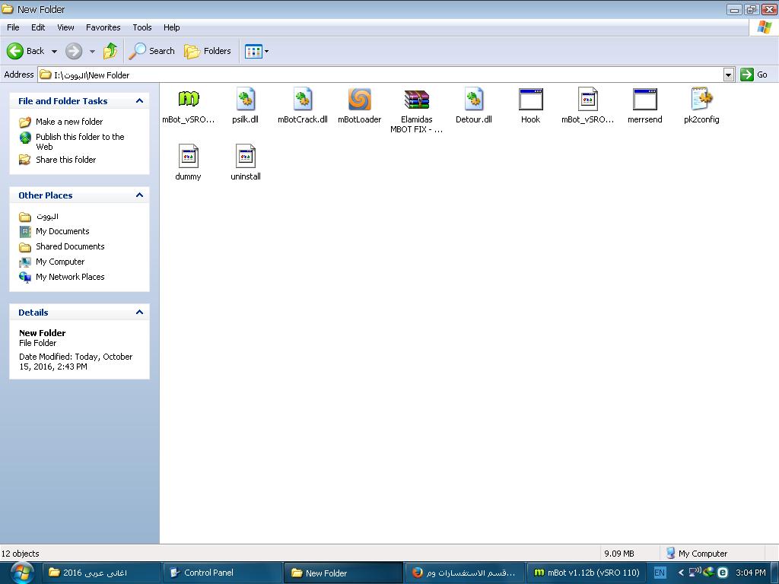Collapse the File and Folder Tasks panel
The height and width of the screenshot is (584, 779).
tap(140, 101)
